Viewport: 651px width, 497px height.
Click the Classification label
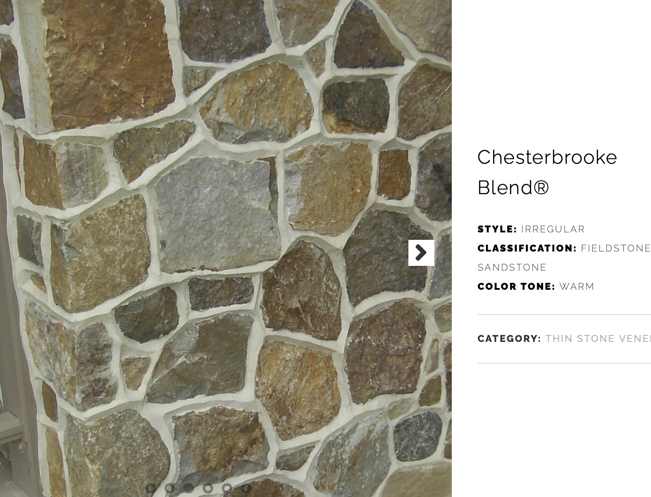(527, 248)
